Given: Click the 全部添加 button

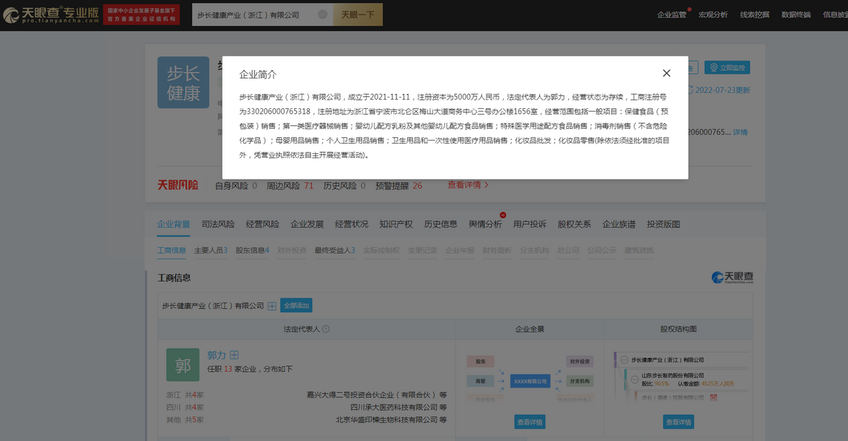Looking at the screenshot, I should [x=296, y=306].
